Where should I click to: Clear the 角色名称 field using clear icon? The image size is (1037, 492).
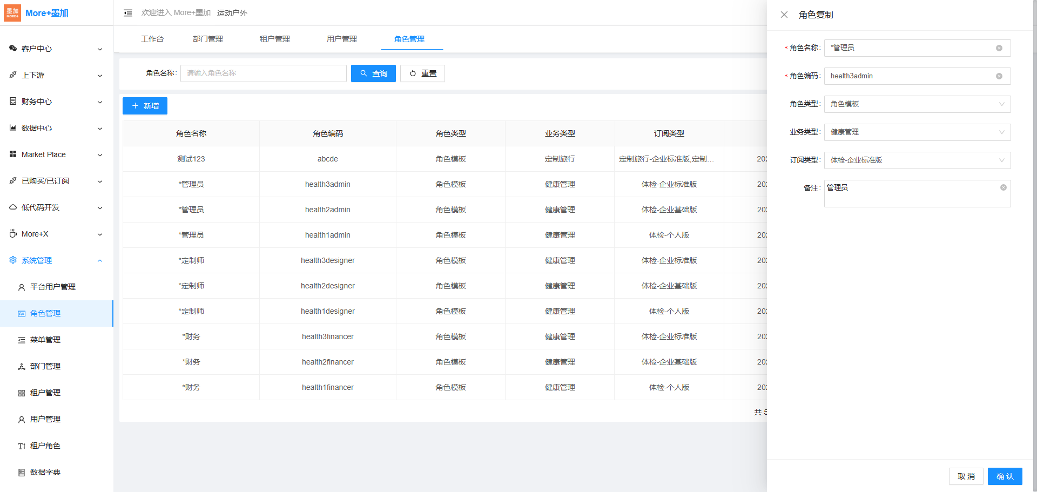[999, 48]
